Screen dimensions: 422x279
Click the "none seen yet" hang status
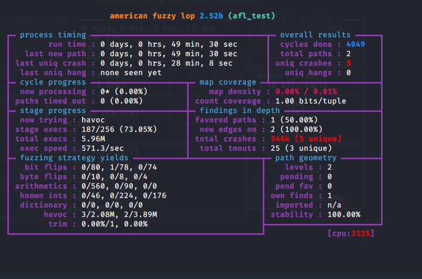click(x=131, y=73)
